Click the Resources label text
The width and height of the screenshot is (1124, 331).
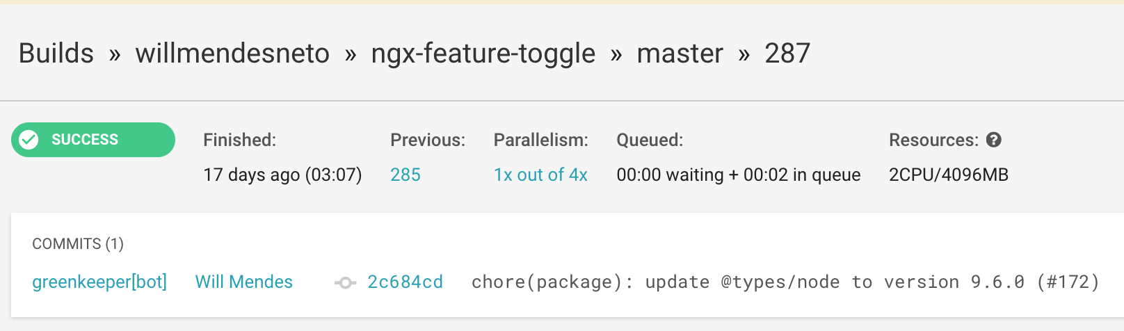(933, 140)
